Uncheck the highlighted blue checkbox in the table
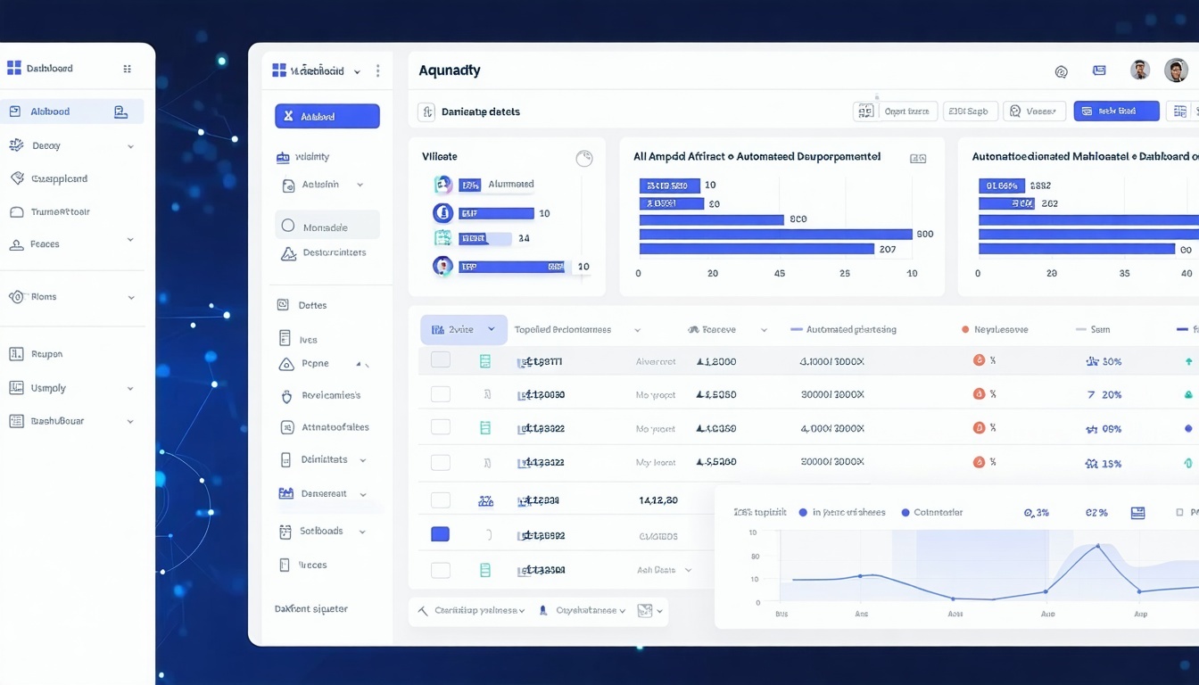The image size is (1199, 685). click(x=440, y=533)
